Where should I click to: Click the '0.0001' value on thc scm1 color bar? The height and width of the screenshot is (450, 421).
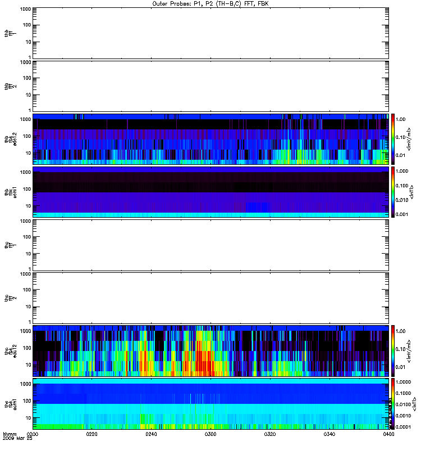point(403,427)
